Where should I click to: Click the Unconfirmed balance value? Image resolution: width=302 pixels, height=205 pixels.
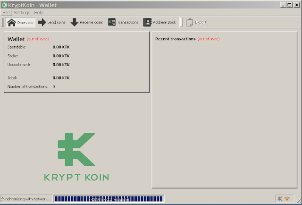(61, 65)
